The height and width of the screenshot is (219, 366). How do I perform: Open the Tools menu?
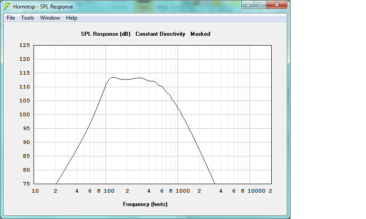28,18
